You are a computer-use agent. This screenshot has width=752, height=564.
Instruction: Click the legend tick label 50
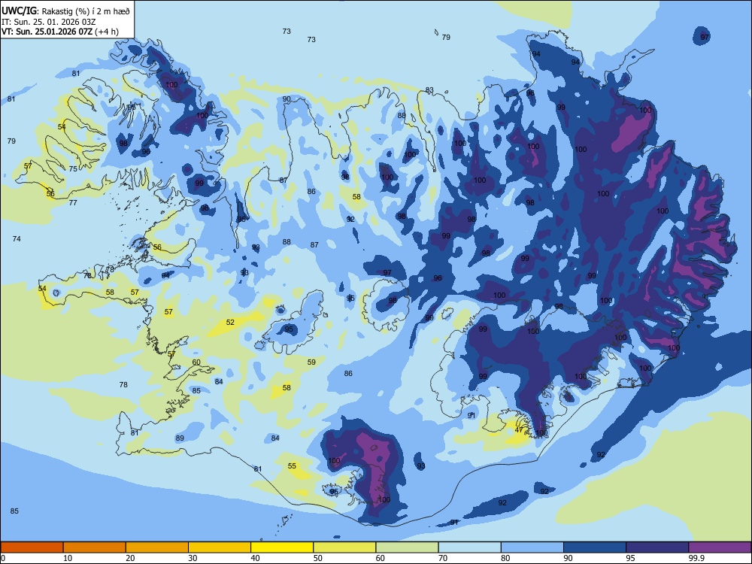point(318,558)
